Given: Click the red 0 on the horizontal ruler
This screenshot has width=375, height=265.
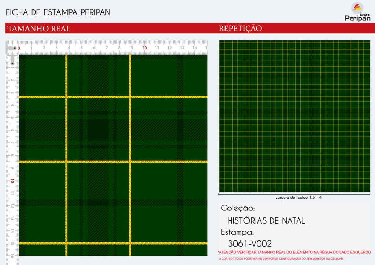Looking at the screenshot, I should click(x=19, y=48).
